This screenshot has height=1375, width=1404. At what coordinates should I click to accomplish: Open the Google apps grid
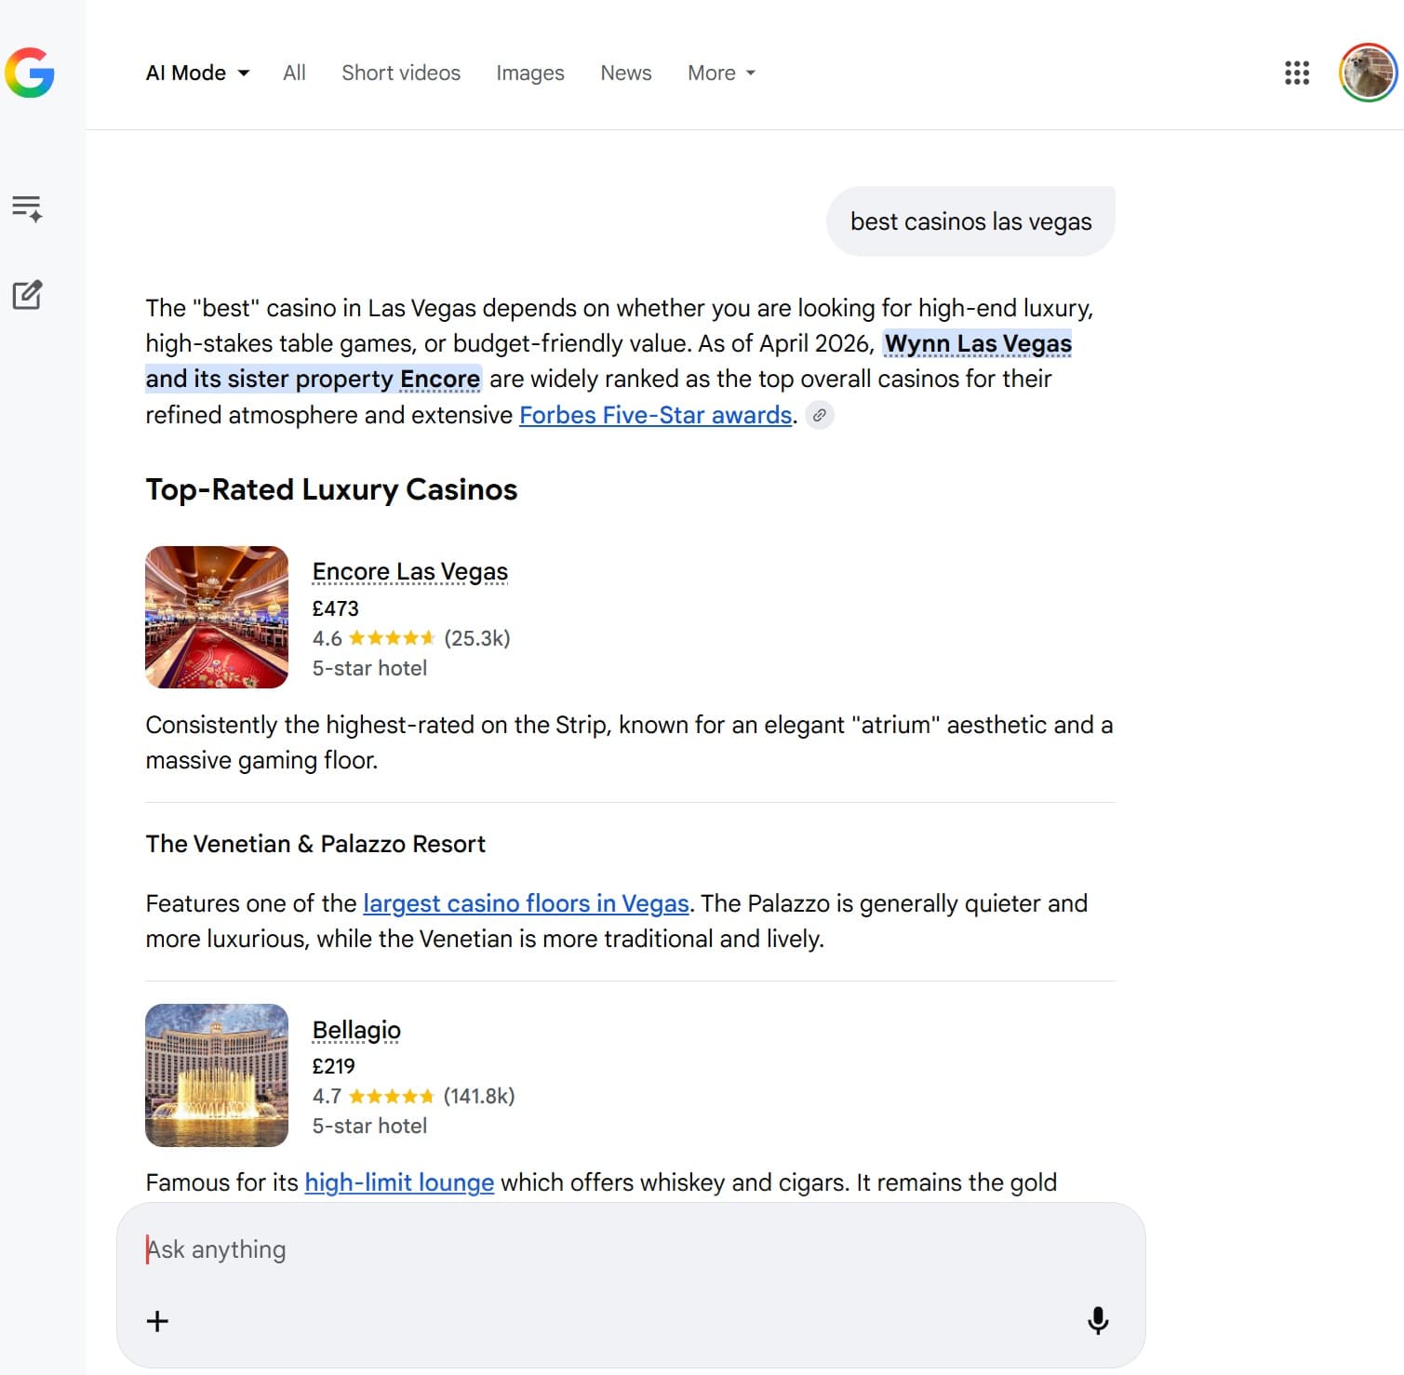coord(1295,73)
